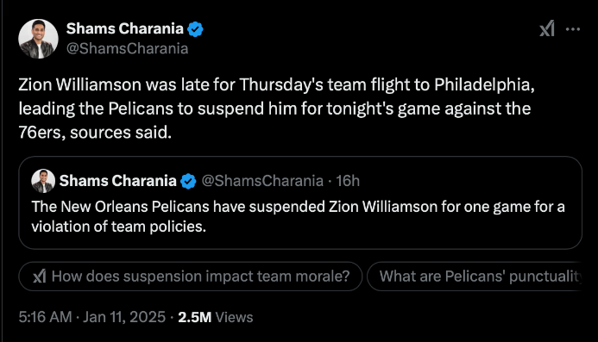
Task: Ask Grok how suspension impacts team morale
Action: point(191,277)
